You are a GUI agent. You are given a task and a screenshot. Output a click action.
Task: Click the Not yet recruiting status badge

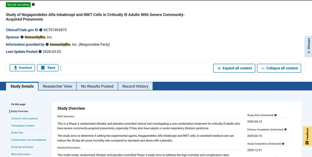(x=18, y=5)
